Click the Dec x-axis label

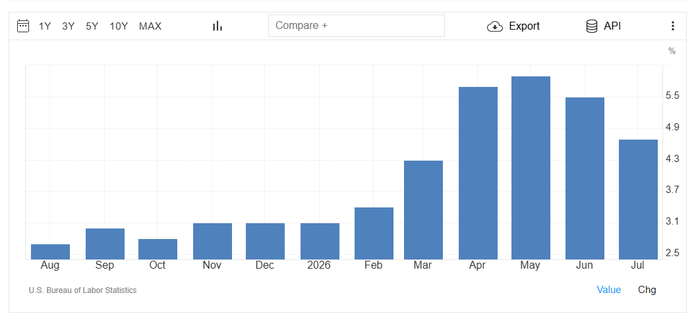point(265,265)
